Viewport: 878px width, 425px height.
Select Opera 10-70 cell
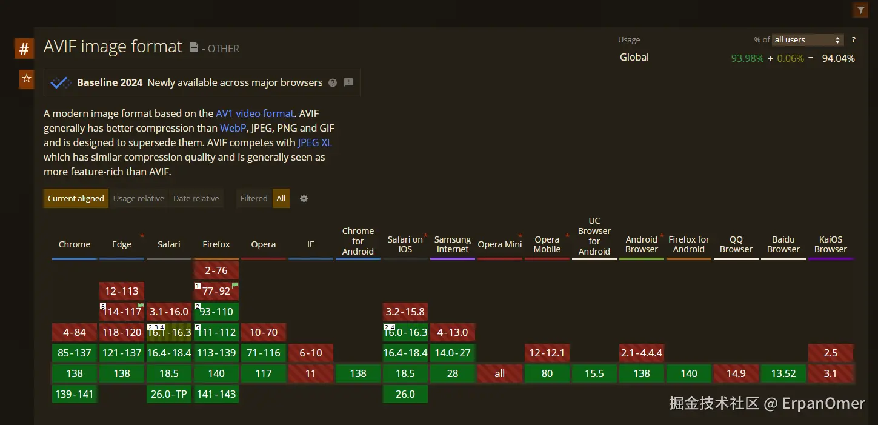(264, 332)
